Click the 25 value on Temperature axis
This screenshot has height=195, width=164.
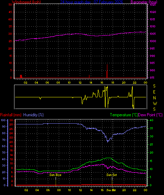coord(151,144)
